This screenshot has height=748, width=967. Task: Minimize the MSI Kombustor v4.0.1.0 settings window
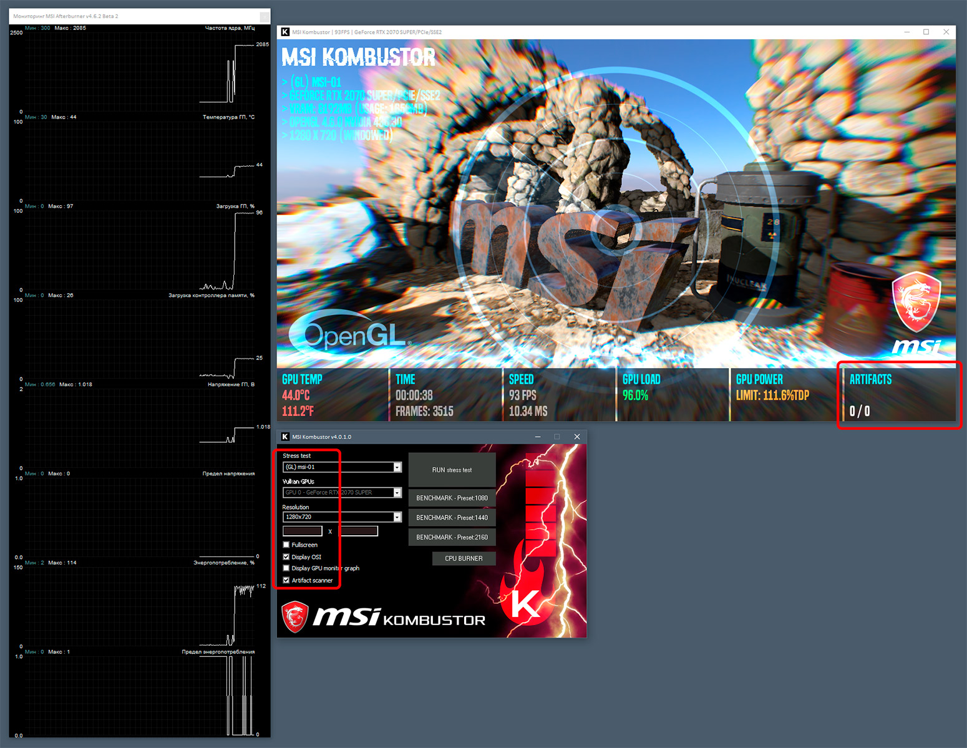click(538, 437)
